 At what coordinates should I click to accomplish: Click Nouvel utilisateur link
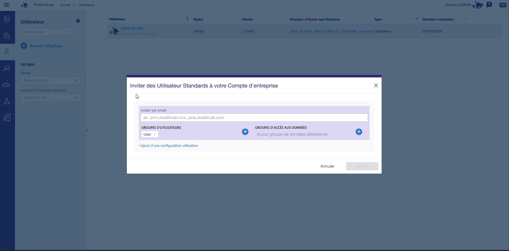point(46,46)
